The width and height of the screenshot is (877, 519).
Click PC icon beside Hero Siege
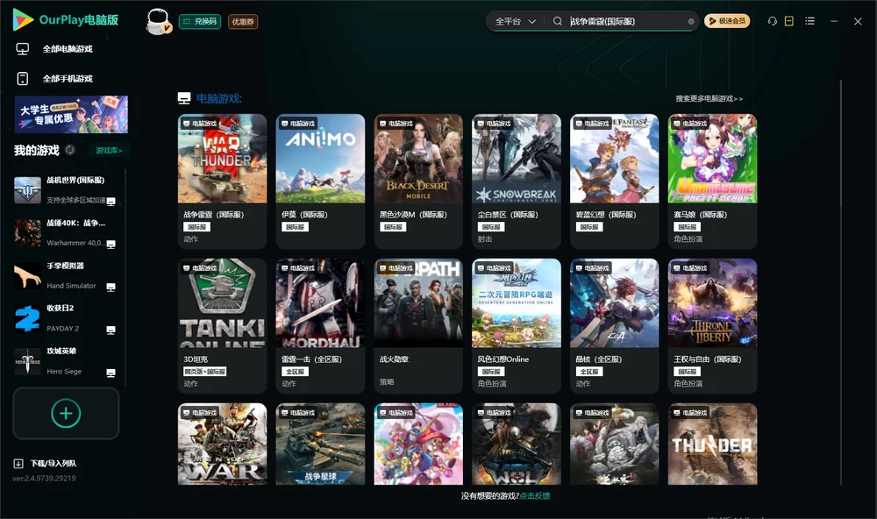[x=111, y=373]
